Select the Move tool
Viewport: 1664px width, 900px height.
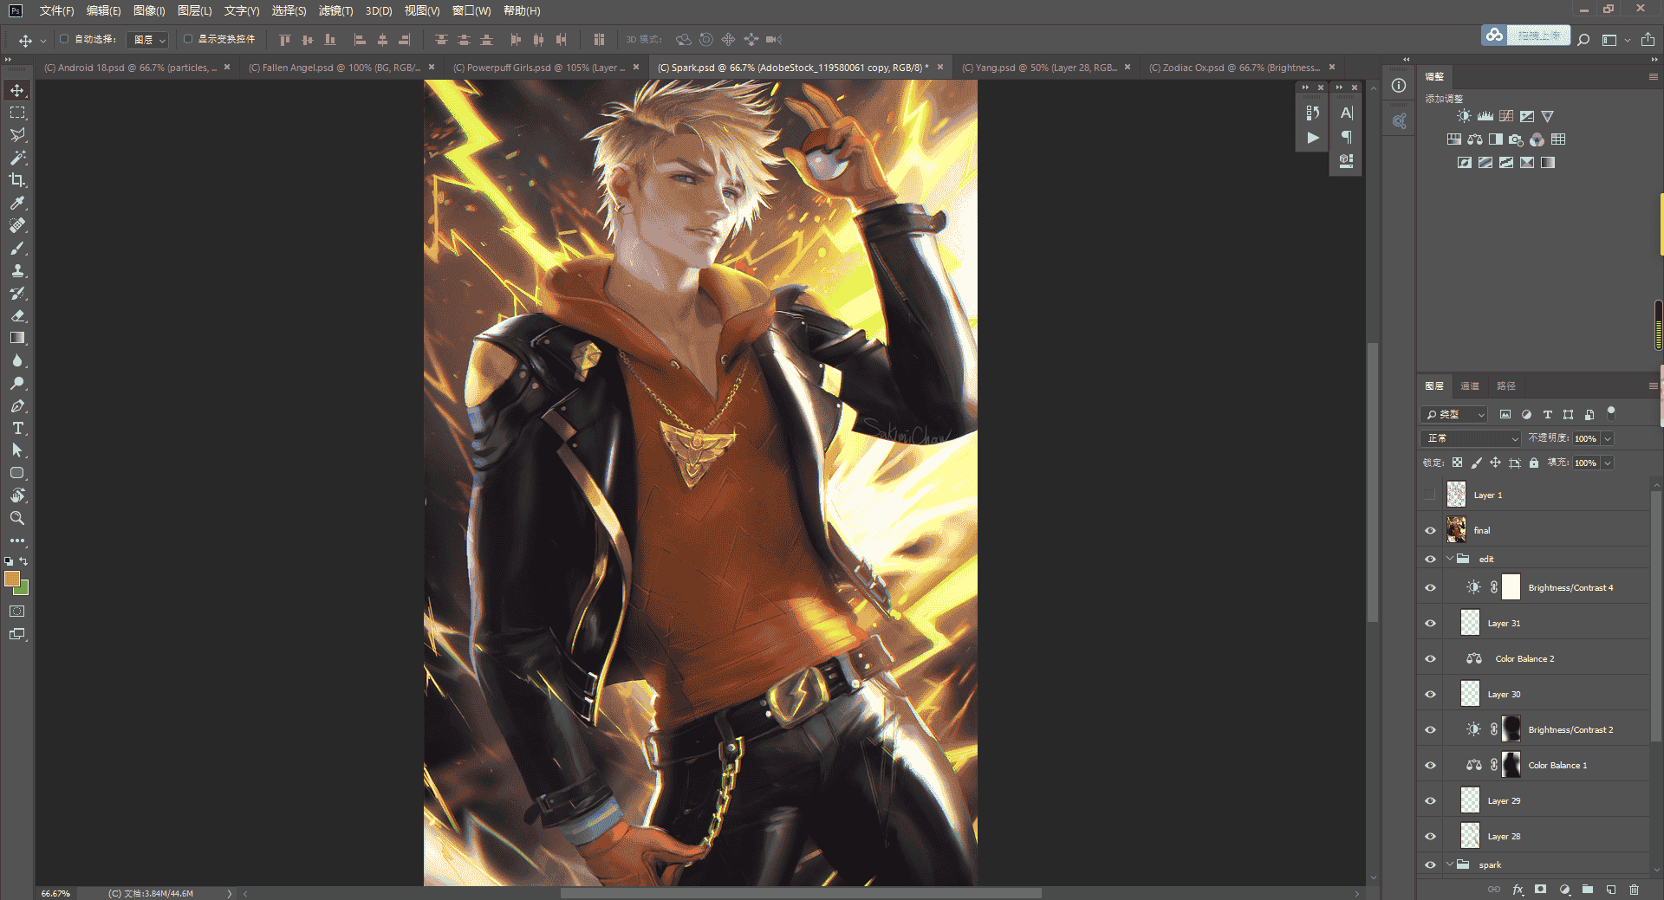click(17, 90)
